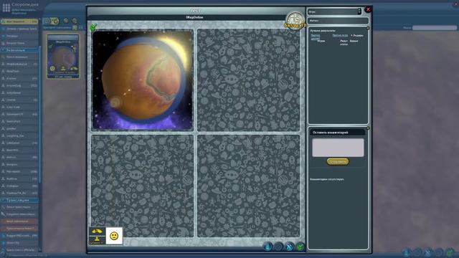Click the planet adventure preview image
The width and height of the screenshot is (459, 258).
coord(143,80)
